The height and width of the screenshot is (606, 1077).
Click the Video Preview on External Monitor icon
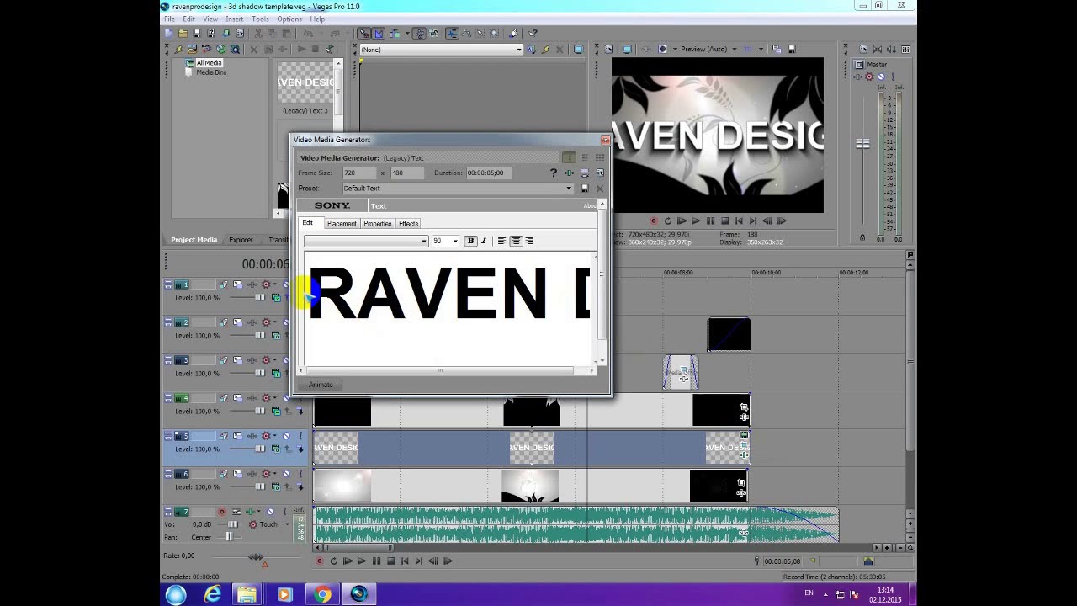point(628,49)
